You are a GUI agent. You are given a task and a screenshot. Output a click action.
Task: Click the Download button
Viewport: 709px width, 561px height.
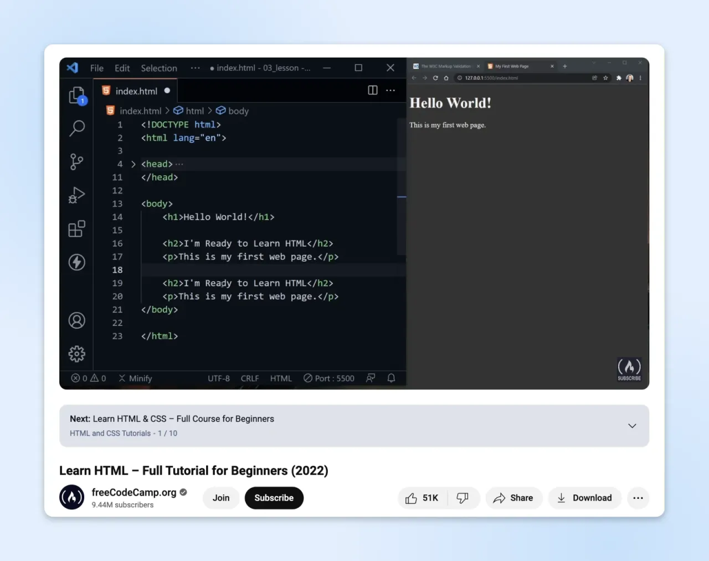[x=585, y=498]
